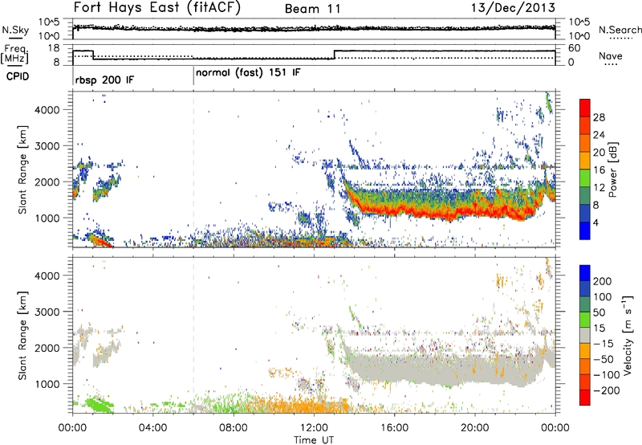Screen dimensions: 642x445
Task: Click the sky noise trace in N.Sky panel
Action: click(314, 29)
